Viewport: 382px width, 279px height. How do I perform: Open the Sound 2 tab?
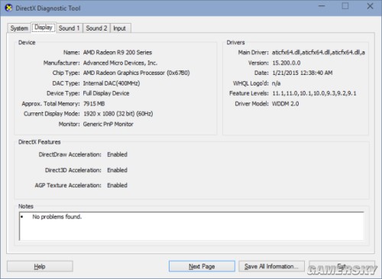pyautogui.click(x=96, y=28)
